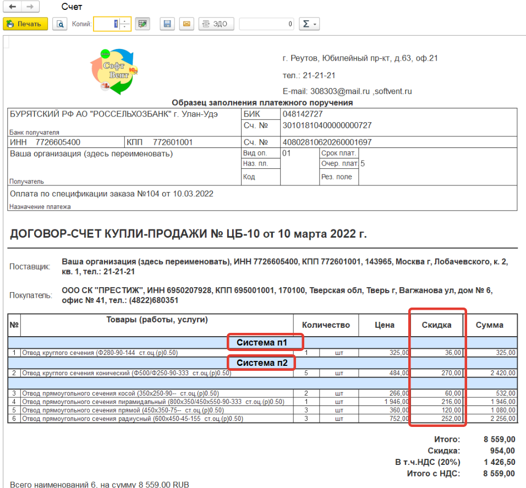Toggle document editing mode icon
The height and width of the screenshot is (488, 526).
click(x=143, y=24)
